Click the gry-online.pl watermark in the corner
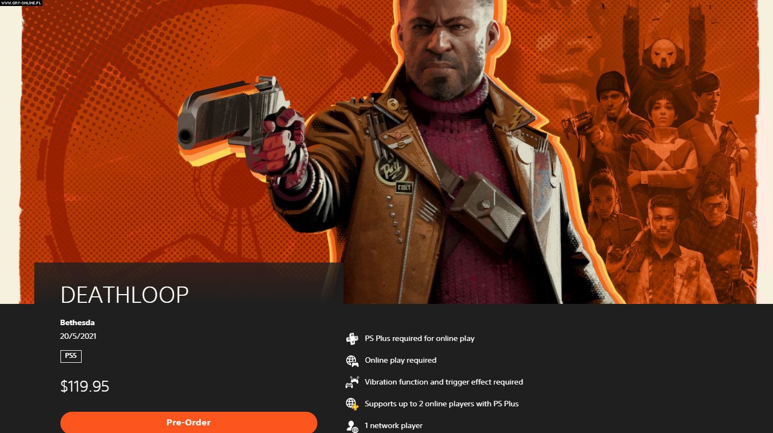The image size is (773, 433). pos(21,3)
